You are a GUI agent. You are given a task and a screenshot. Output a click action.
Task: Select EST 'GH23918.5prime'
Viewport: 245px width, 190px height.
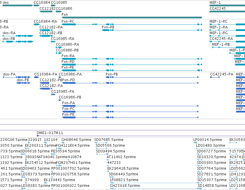tap(125, 186)
